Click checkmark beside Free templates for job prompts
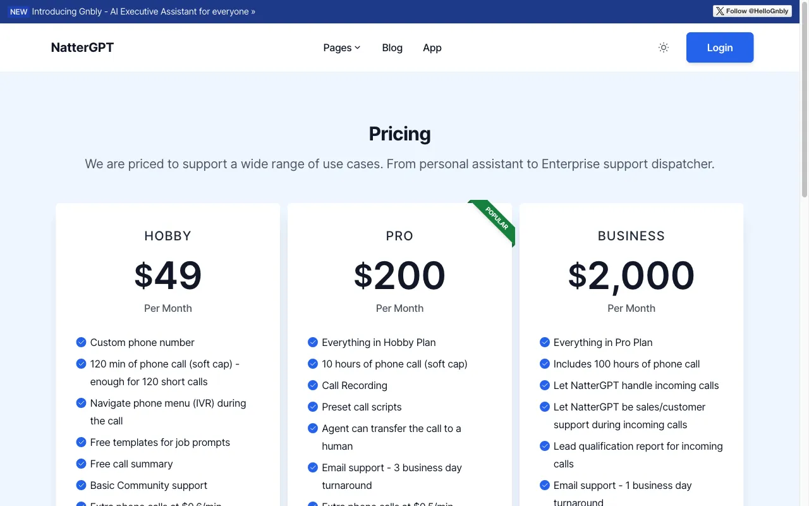The width and height of the screenshot is (809, 506). pos(81,442)
